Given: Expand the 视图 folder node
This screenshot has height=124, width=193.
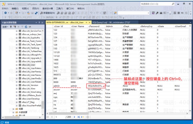Looking at the screenshot, I should (13, 109).
